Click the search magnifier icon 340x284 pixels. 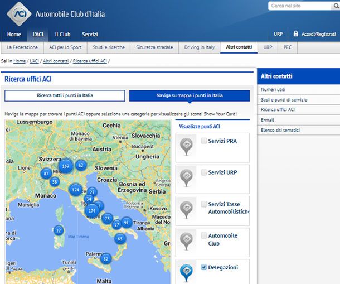pos(336,6)
